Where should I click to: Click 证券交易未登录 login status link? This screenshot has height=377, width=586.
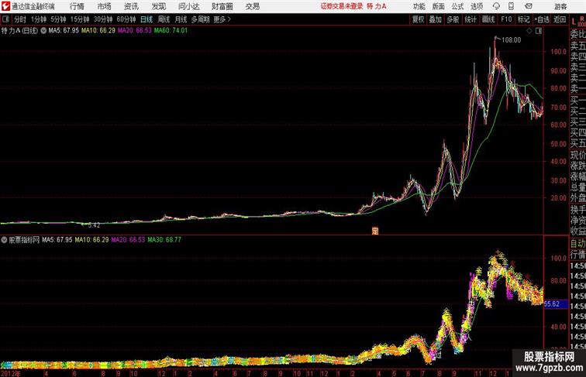(342, 6)
